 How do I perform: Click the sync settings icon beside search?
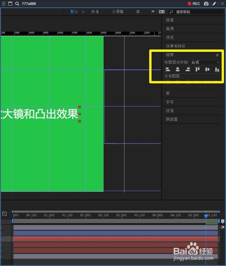162,12
